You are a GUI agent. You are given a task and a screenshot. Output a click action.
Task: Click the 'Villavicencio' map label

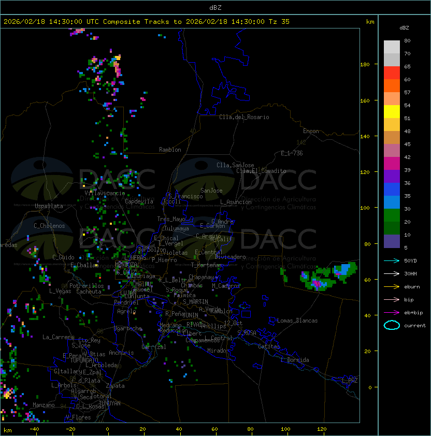(105, 193)
